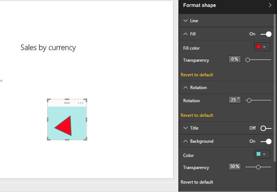
Task: Collapse the Format shape pane arrow
Action: click(x=270, y=5)
